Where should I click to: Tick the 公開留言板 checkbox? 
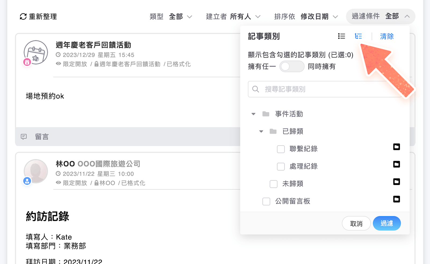coord(266,202)
